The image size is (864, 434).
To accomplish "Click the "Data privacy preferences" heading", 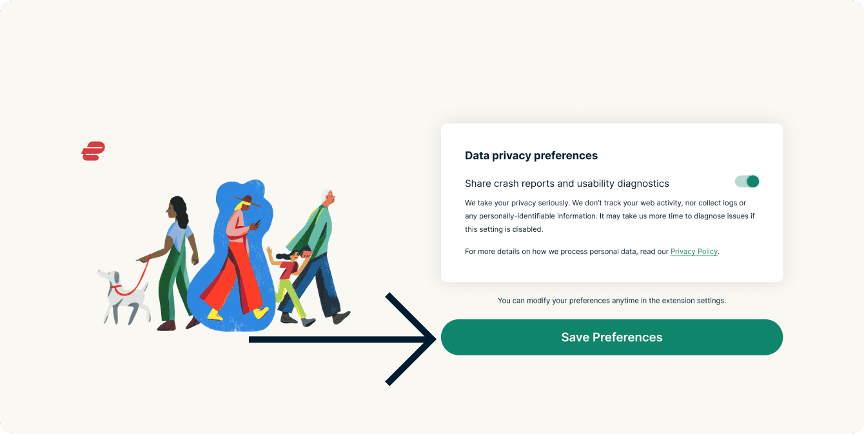I will tap(531, 155).
